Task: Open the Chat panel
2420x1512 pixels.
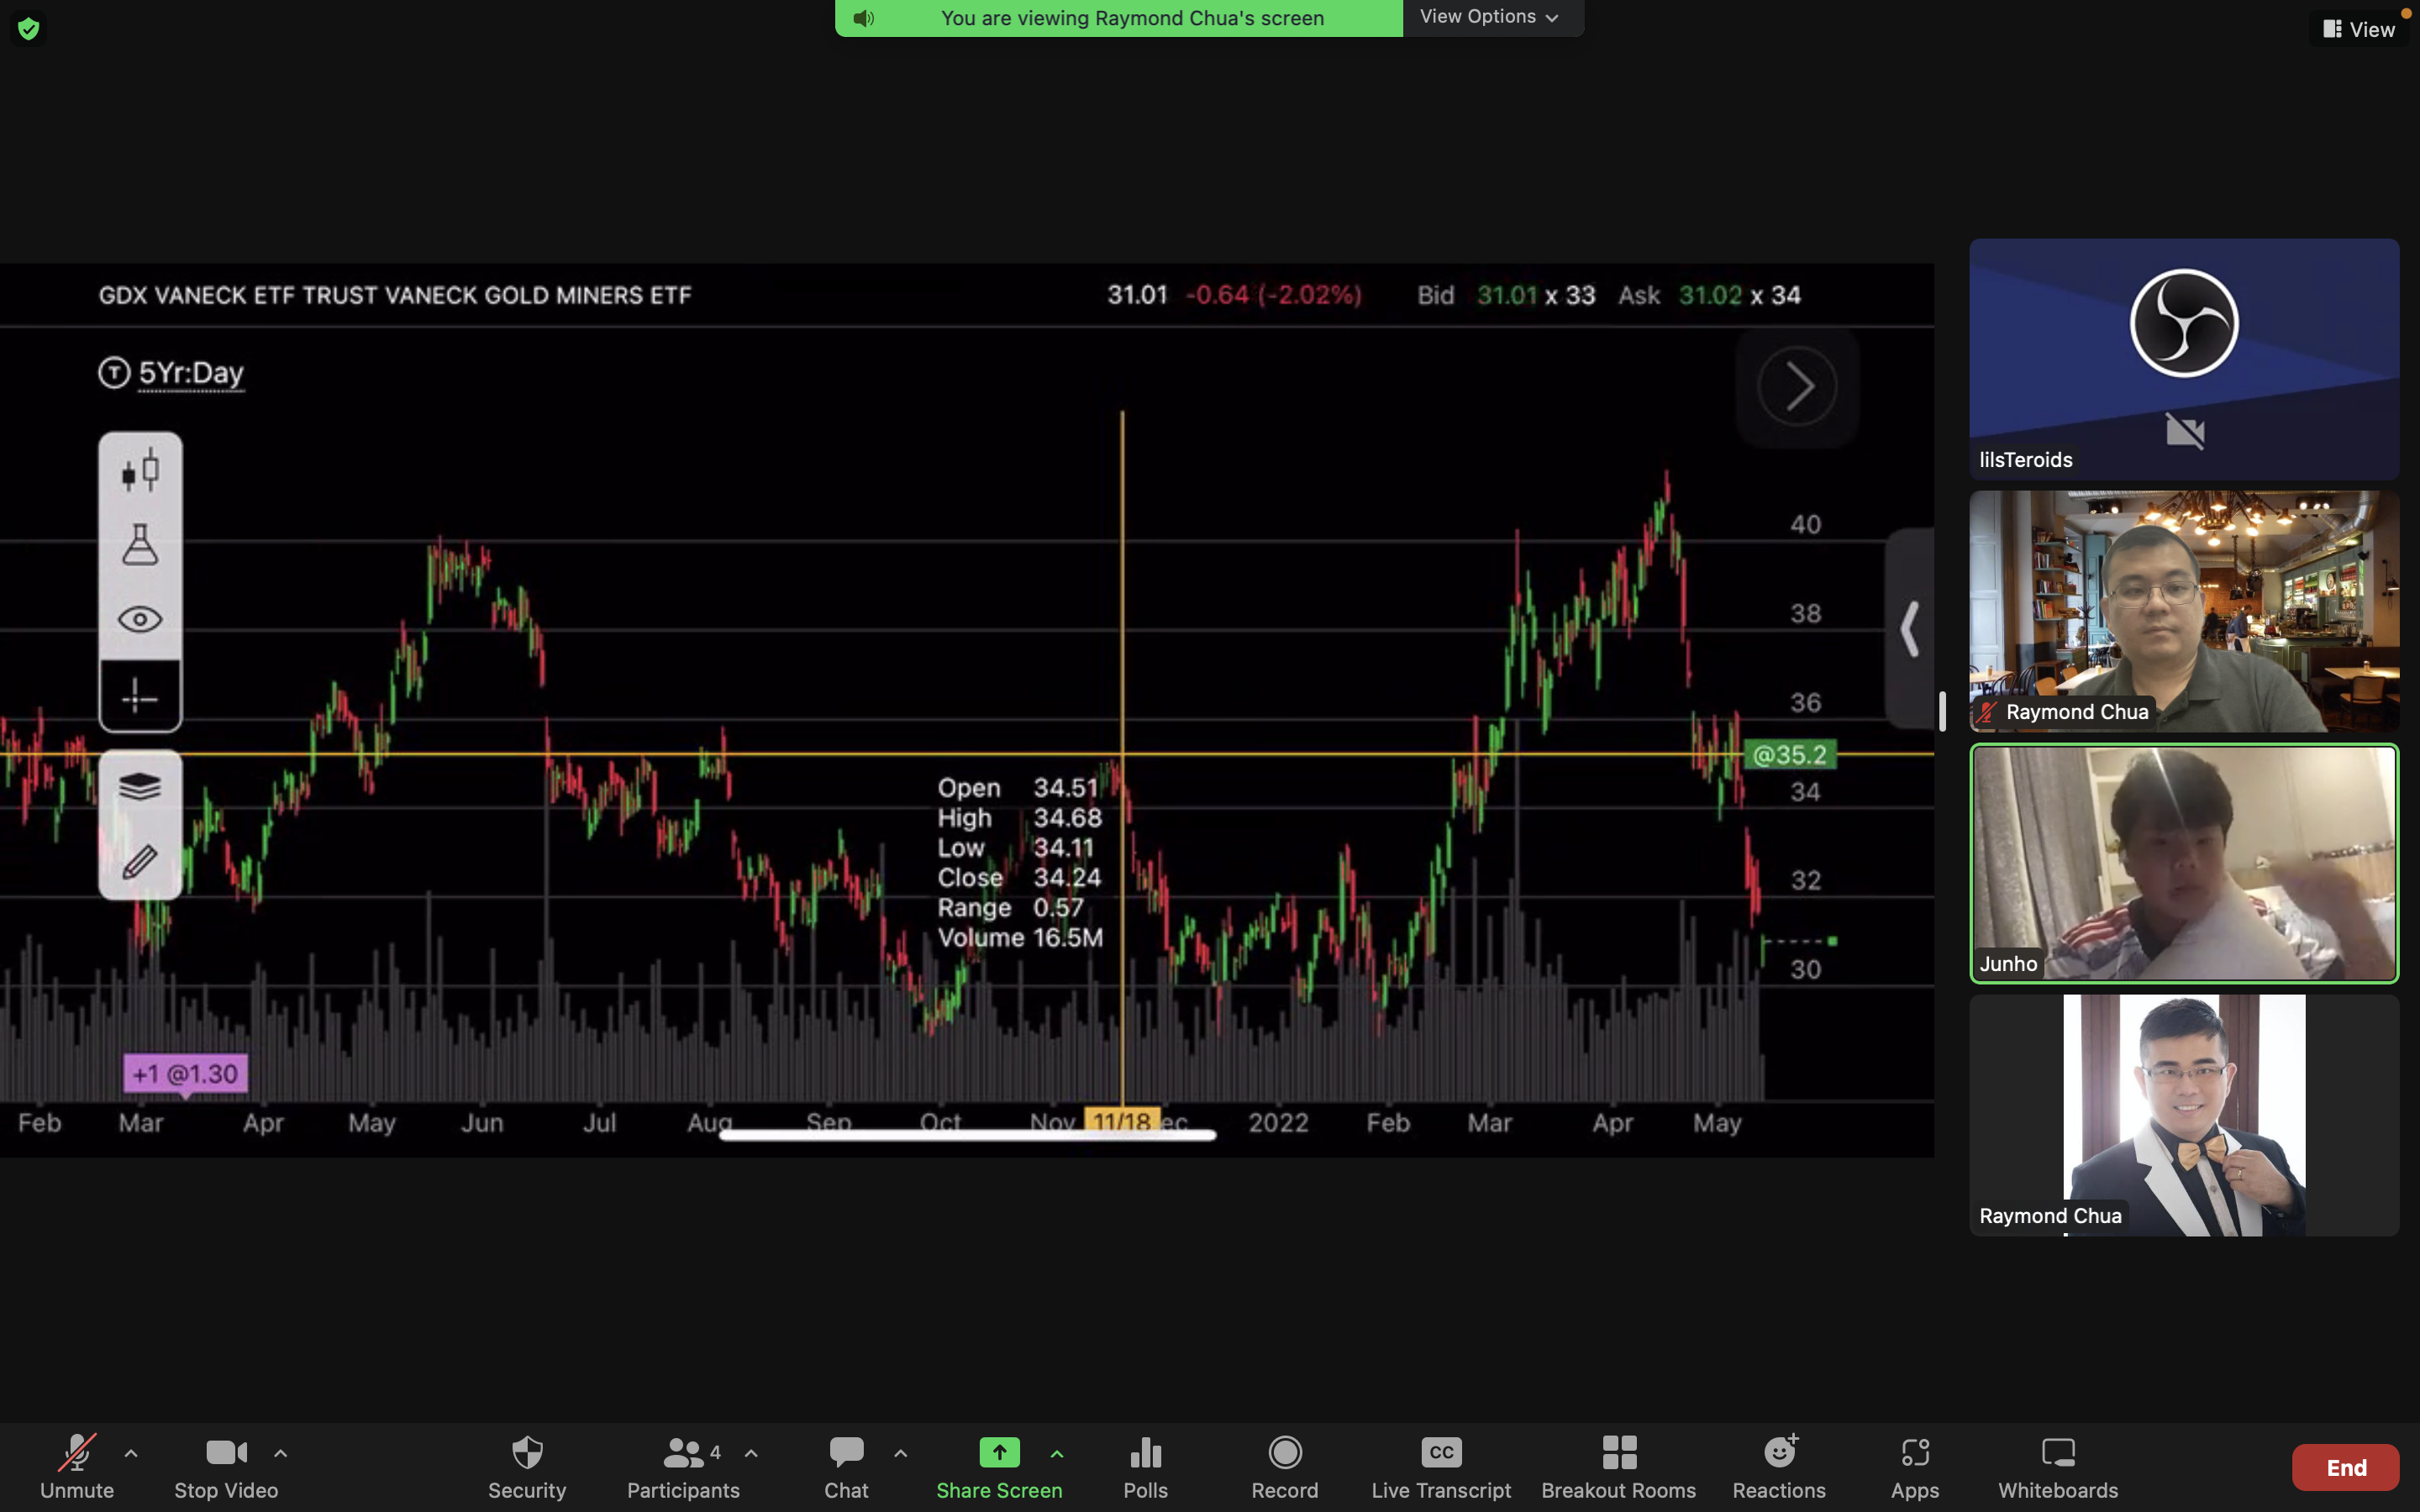Action: (846, 1466)
